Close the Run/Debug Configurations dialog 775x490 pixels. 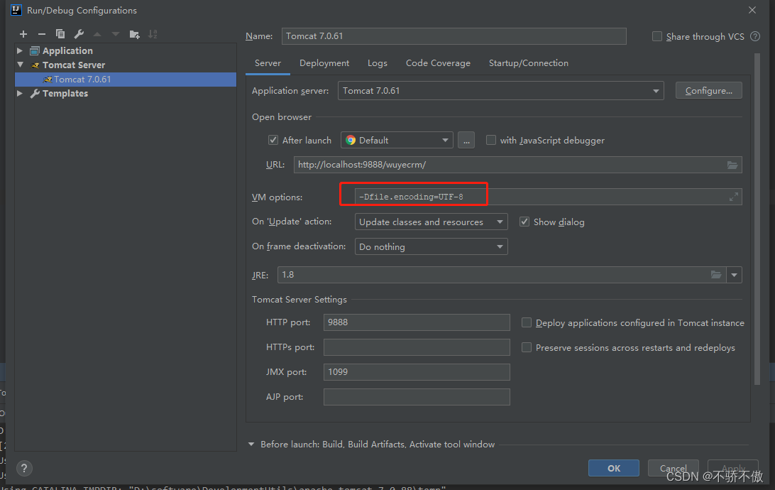(x=752, y=10)
